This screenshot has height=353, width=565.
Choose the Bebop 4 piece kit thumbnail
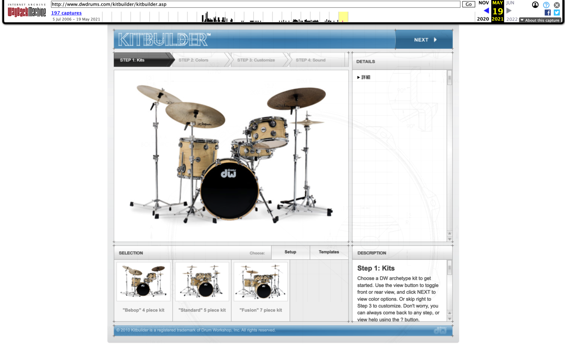point(143,281)
